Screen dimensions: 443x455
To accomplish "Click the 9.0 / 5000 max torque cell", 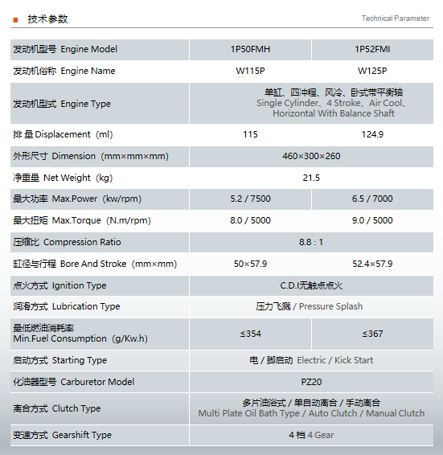I will tap(372, 220).
